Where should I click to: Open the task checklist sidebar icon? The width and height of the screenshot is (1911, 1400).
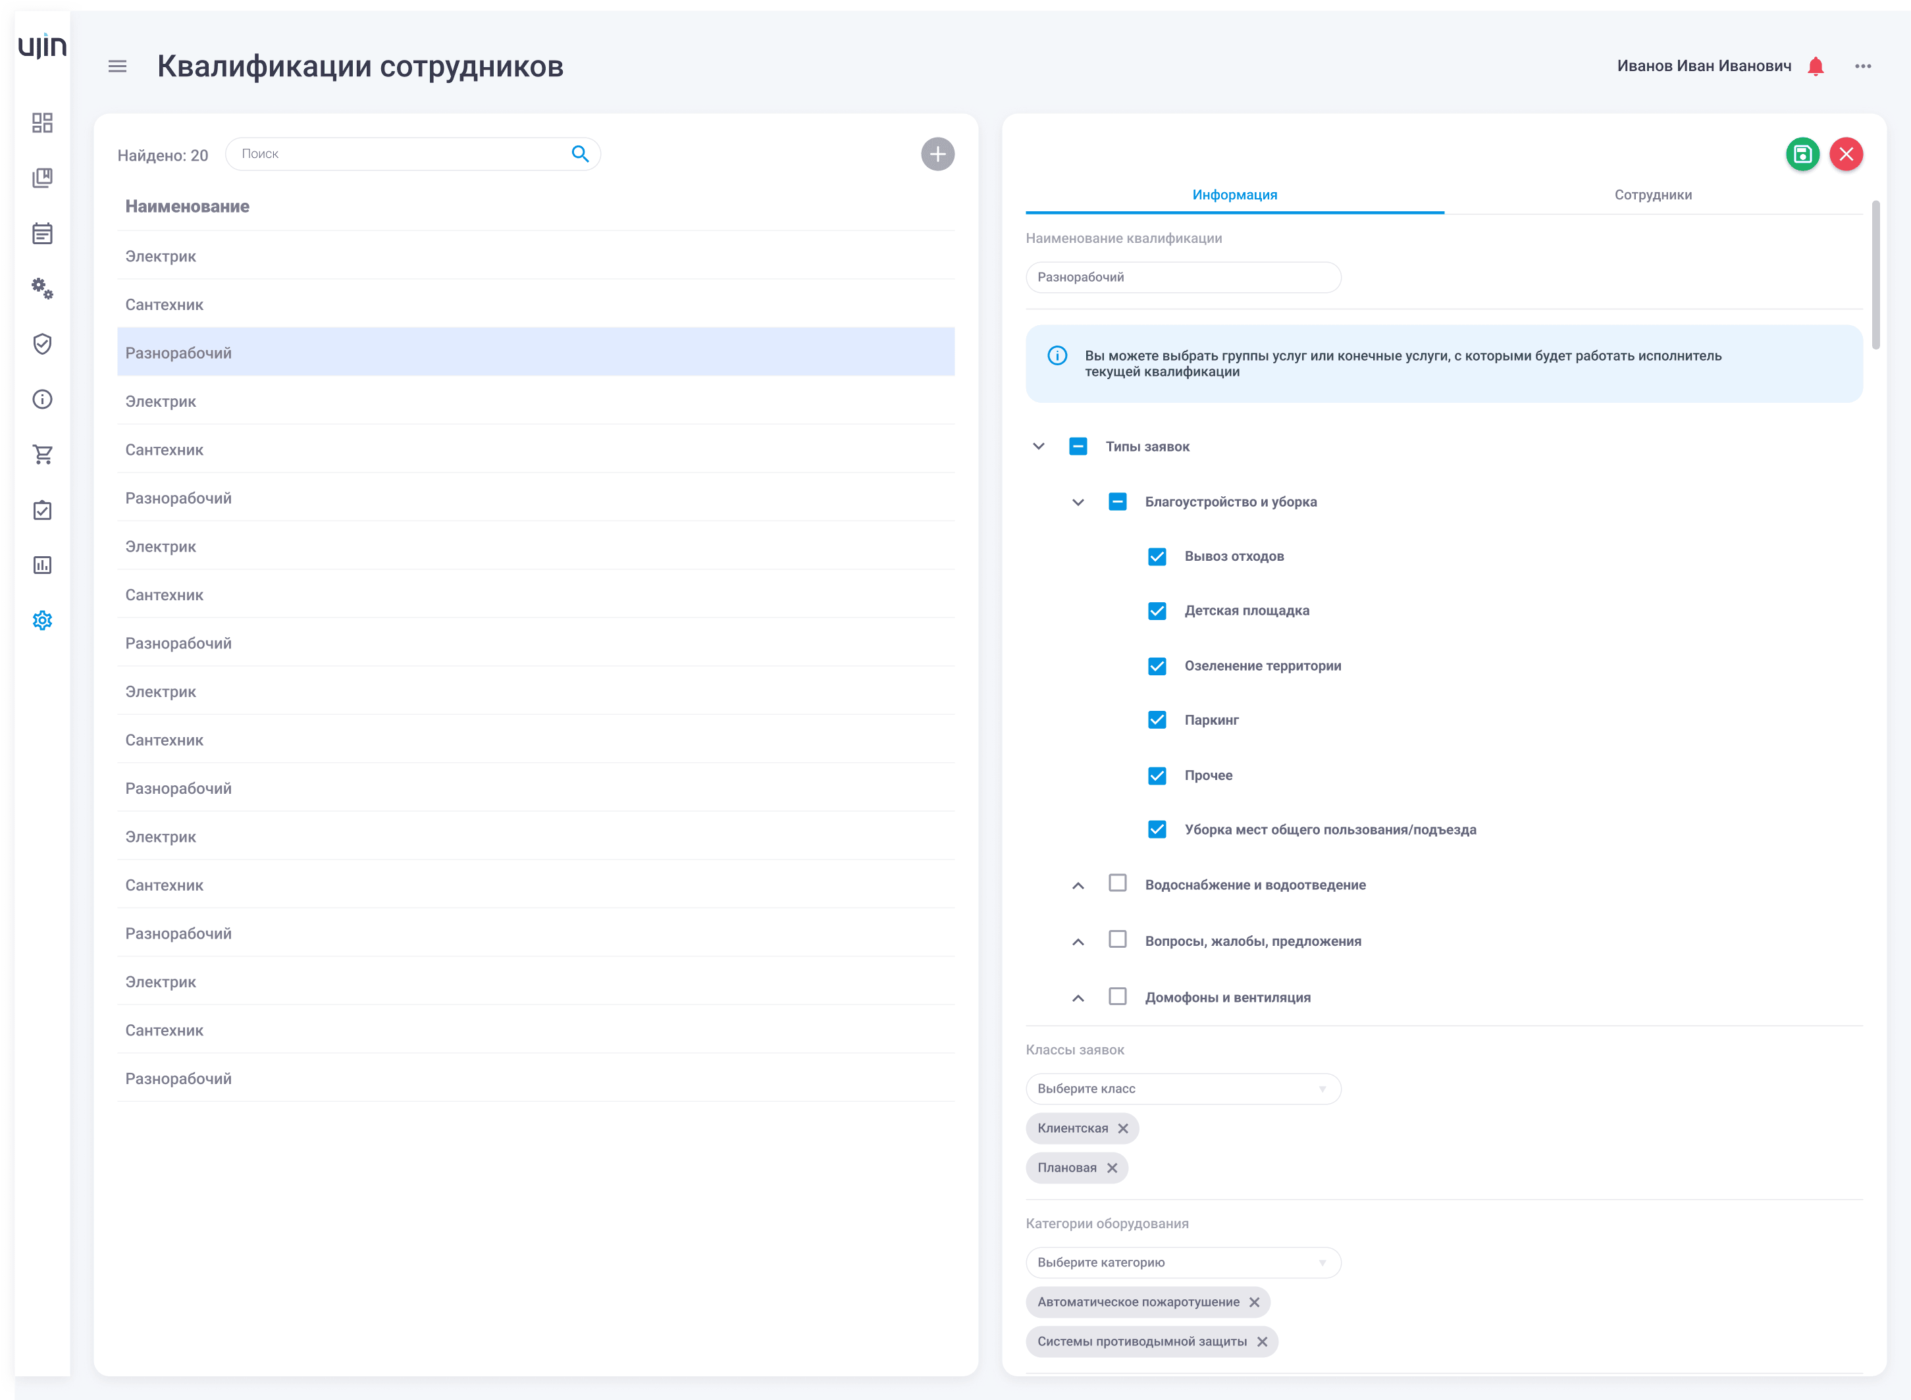point(42,509)
